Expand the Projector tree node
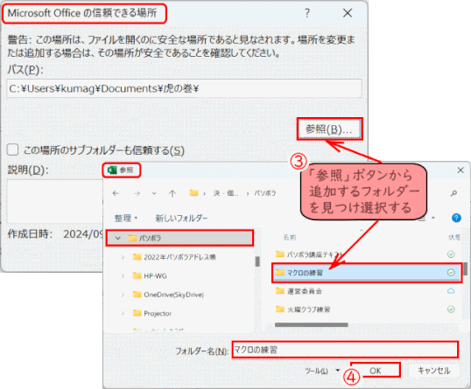Image resolution: width=471 pixels, height=389 pixels. pos(123,313)
